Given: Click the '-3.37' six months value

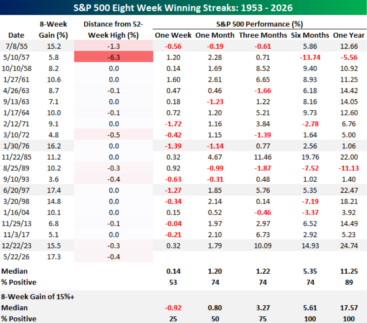Looking at the screenshot, I should click(x=310, y=212).
